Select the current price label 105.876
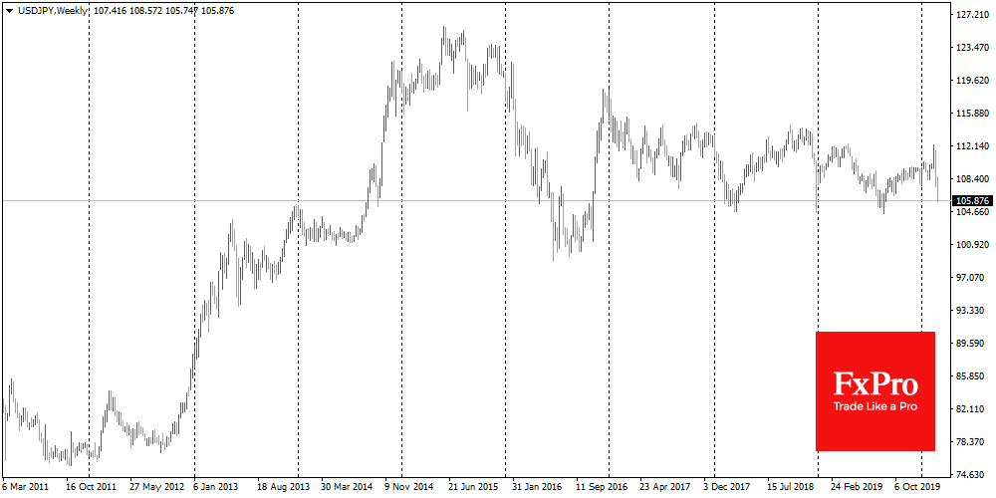Viewport: 996px width, 498px height. (970, 200)
